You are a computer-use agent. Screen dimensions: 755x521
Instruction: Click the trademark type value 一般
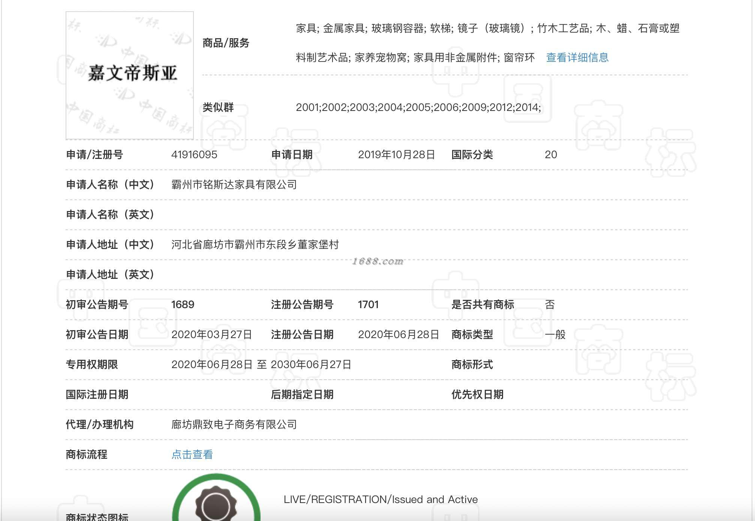pyautogui.click(x=555, y=334)
